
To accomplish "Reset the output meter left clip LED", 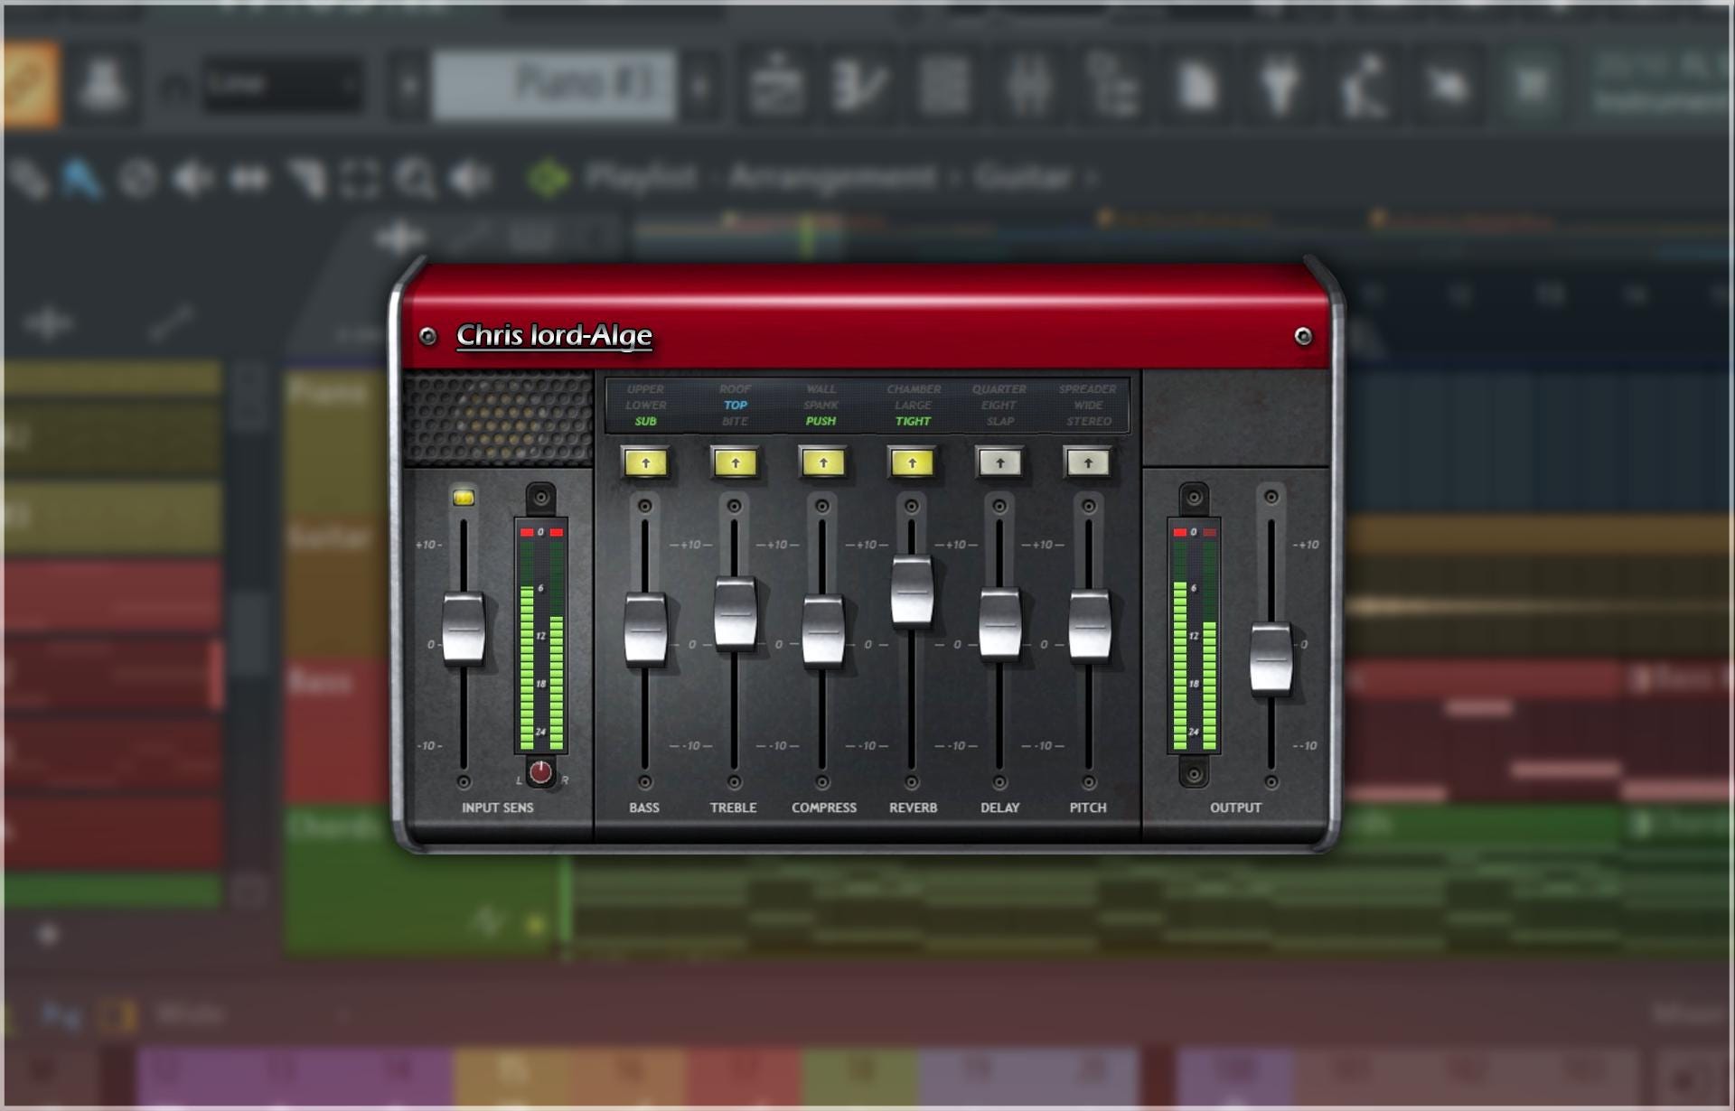I will [x=1179, y=532].
